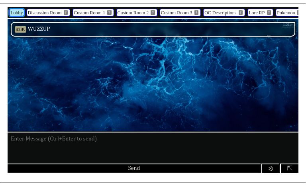306x191 pixels.
Task: Open the Custom Room 3 tab
Action: coord(176,13)
